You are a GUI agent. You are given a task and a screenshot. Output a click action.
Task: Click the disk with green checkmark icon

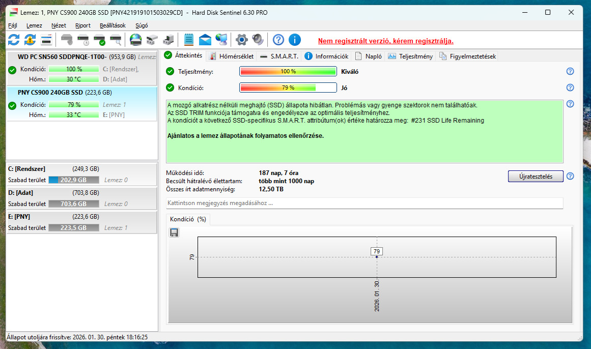click(99, 40)
